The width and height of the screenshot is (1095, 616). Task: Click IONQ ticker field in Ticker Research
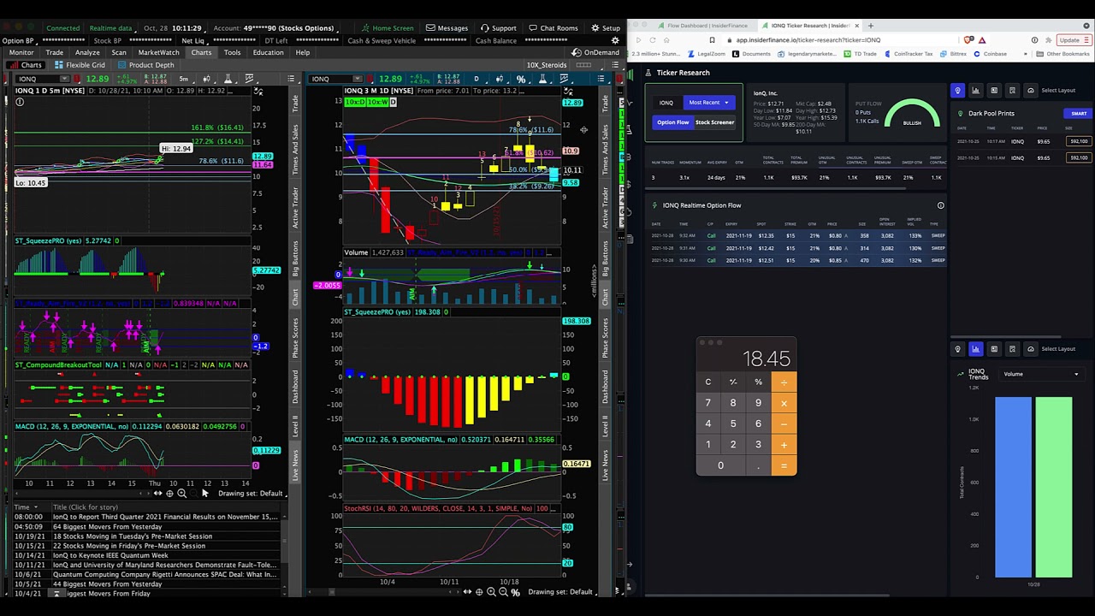click(666, 103)
